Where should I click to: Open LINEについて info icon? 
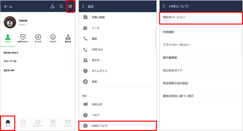pyautogui.click(x=86, y=126)
